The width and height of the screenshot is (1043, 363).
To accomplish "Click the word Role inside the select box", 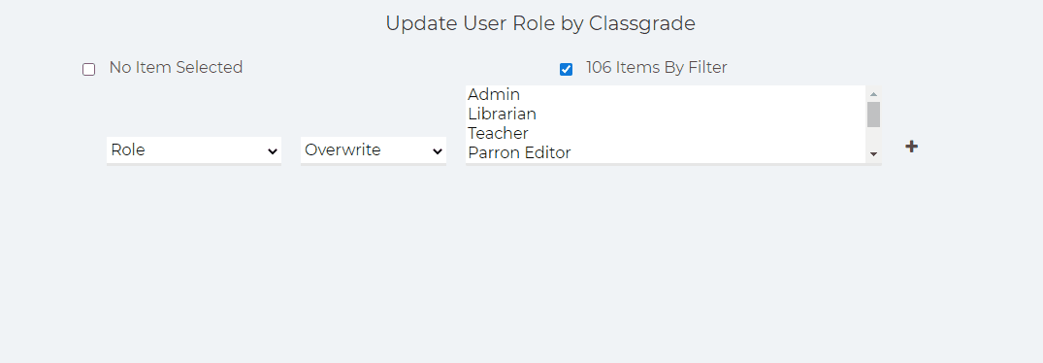I will [128, 150].
